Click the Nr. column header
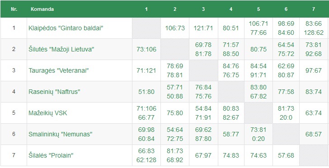The width and height of the screenshot is (329, 168). click(14, 9)
